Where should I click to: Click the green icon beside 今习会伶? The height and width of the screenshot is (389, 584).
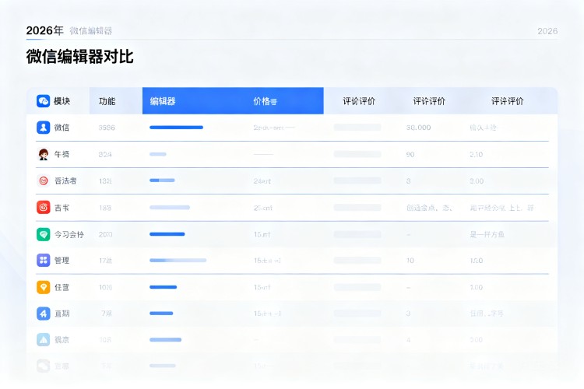tap(43, 234)
